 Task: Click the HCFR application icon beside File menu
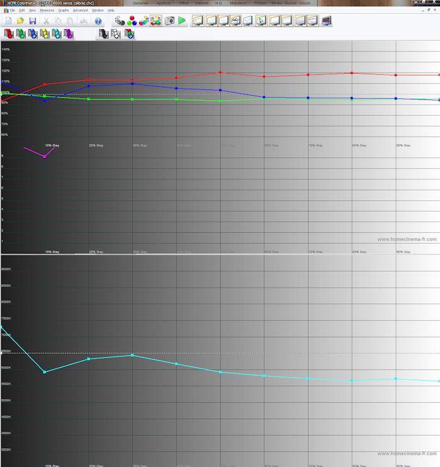[x=6, y=10]
